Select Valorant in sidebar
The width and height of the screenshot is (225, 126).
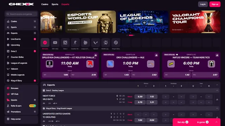click(x=21, y=69)
